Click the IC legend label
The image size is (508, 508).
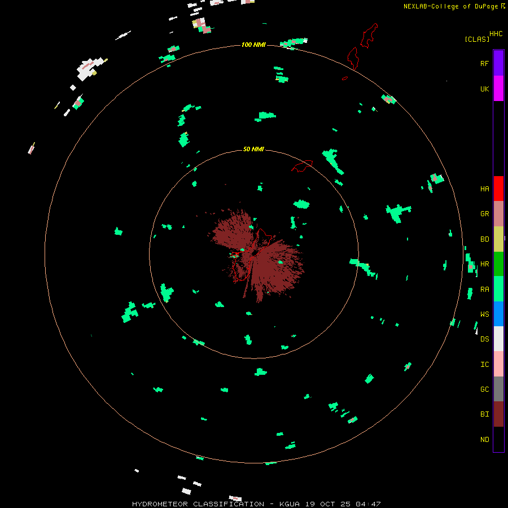click(x=484, y=365)
